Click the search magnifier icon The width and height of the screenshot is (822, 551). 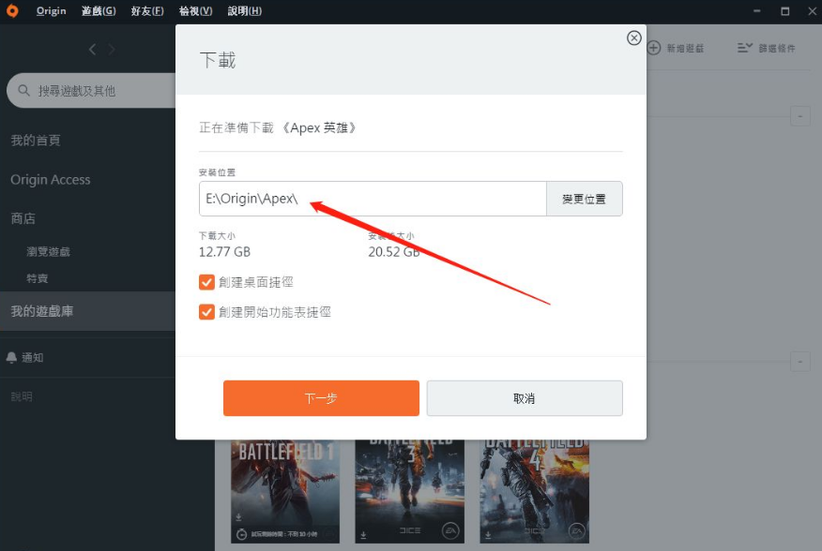click(x=23, y=91)
